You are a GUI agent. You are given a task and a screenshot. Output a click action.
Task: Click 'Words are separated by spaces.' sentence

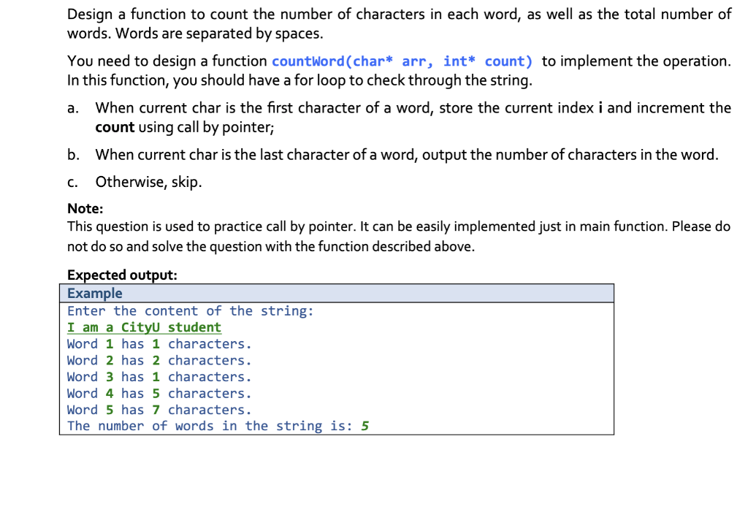tap(219, 34)
